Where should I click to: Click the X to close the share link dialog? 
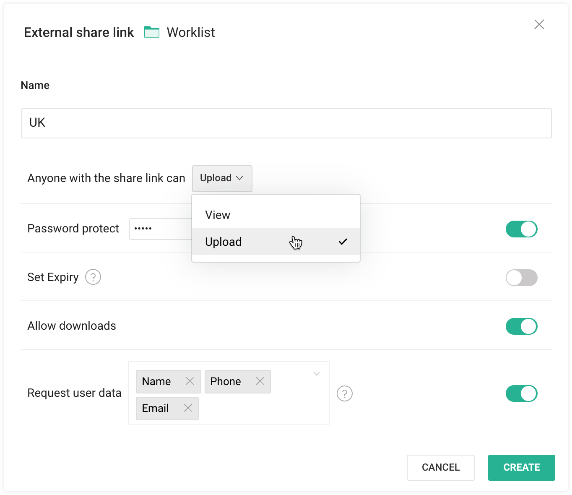[539, 24]
